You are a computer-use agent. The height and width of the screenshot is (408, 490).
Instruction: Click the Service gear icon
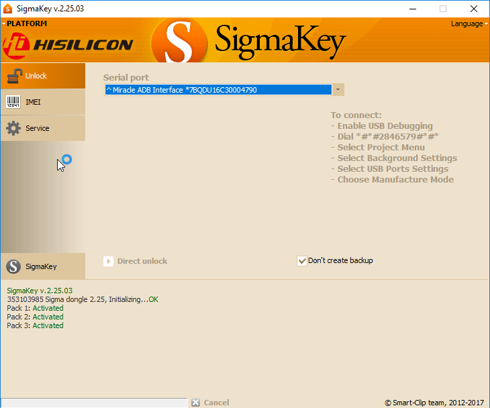(13, 128)
